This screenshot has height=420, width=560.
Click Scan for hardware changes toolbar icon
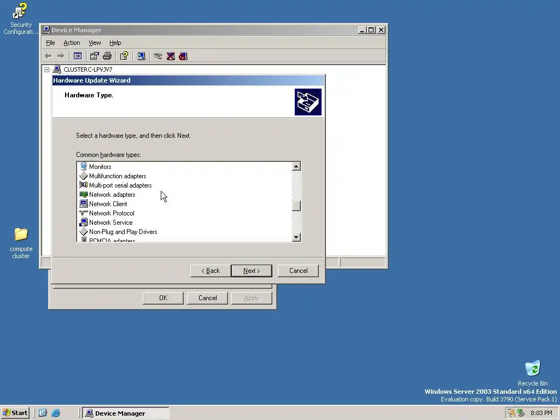click(x=141, y=56)
